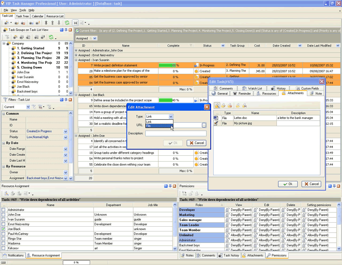342x265 pixels.
Task: Click Ok button in Edit Task dialog
Action: coord(288,184)
